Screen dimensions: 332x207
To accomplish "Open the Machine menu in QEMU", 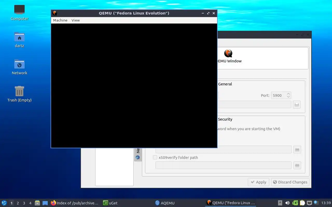I will pyautogui.click(x=60, y=20).
